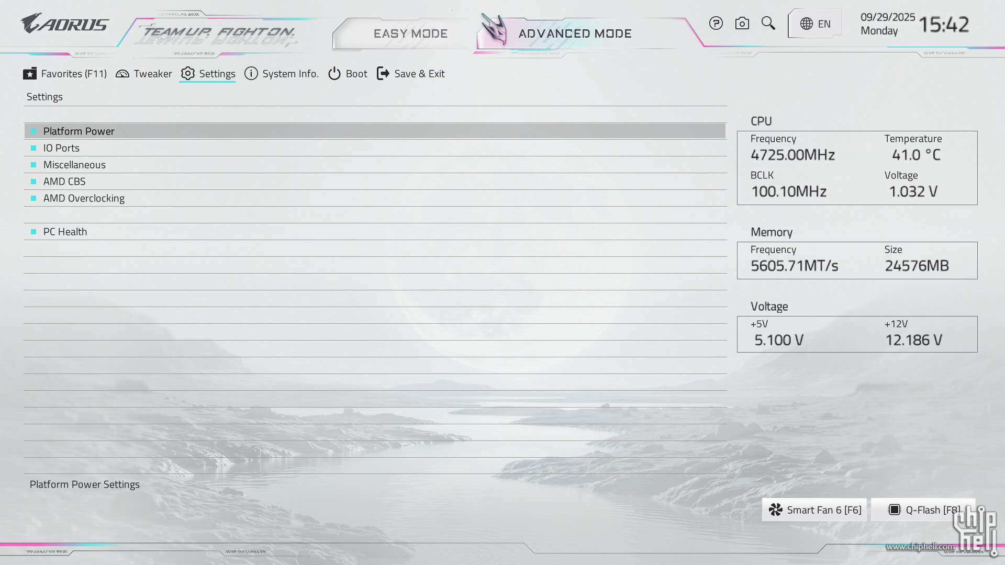Click the Boot power icon
The image size is (1005, 565).
coord(334,74)
